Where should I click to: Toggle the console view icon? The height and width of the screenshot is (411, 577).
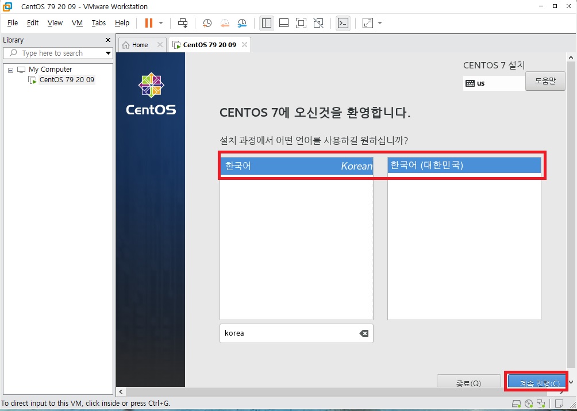tap(343, 23)
